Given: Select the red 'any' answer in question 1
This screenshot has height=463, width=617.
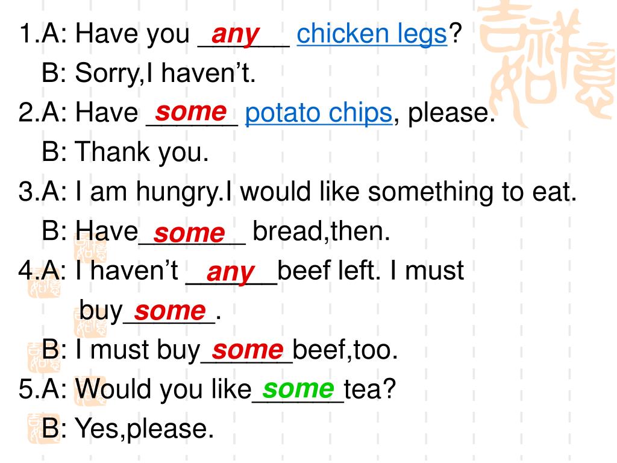Looking at the screenshot, I should click(x=236, y=34).
